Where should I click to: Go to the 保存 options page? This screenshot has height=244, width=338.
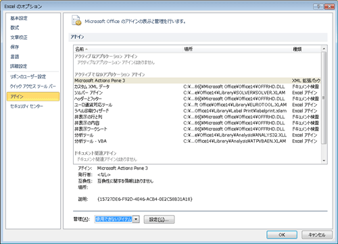(15, 47)
